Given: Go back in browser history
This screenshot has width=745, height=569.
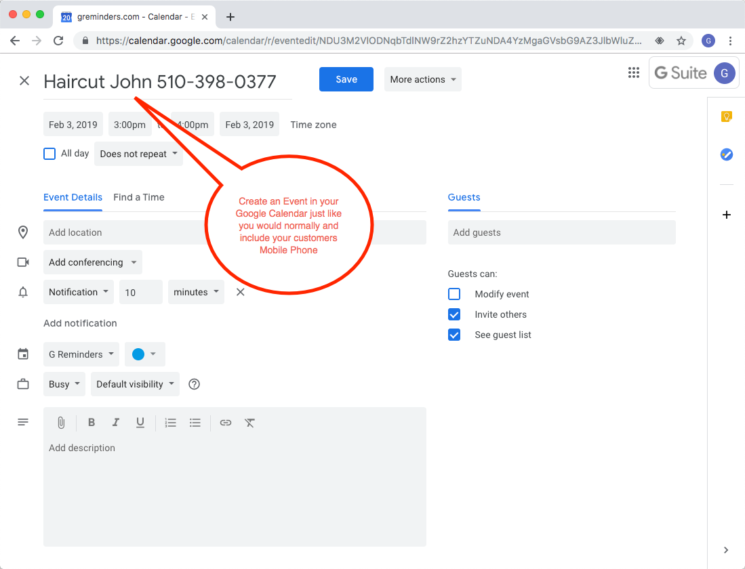Looking at the screenshot, I should (15, 41).
